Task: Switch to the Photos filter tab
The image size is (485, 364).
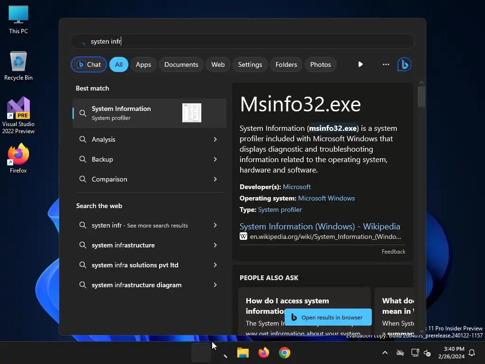Action: [321, 64]
